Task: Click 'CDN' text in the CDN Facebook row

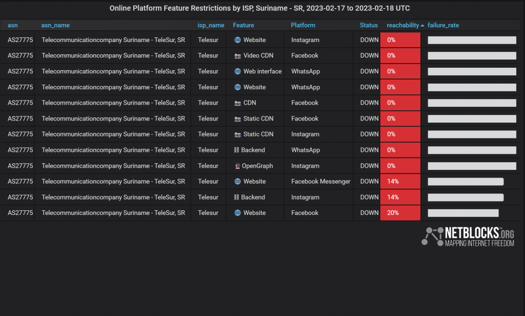Action: click(x=250, y=103)
